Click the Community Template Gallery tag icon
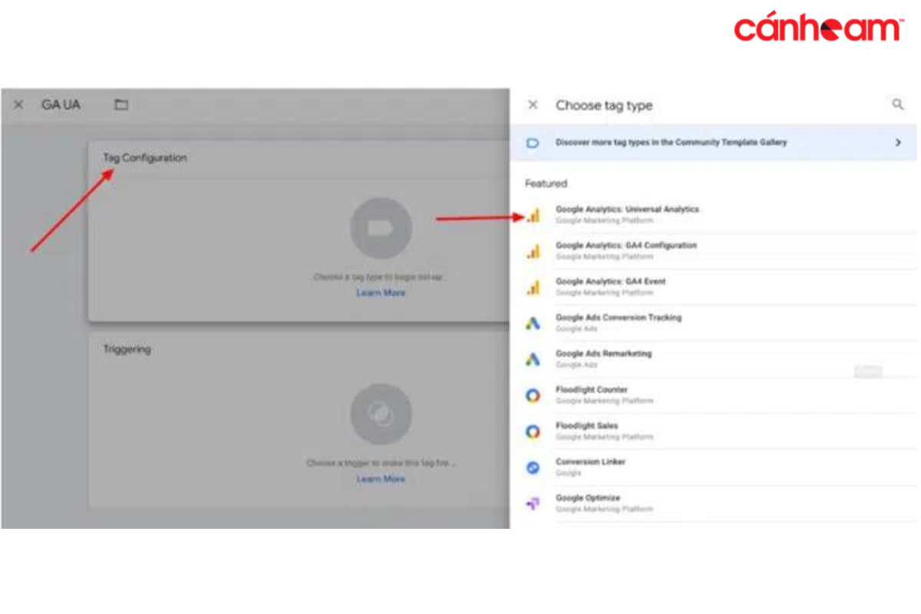 533,143
